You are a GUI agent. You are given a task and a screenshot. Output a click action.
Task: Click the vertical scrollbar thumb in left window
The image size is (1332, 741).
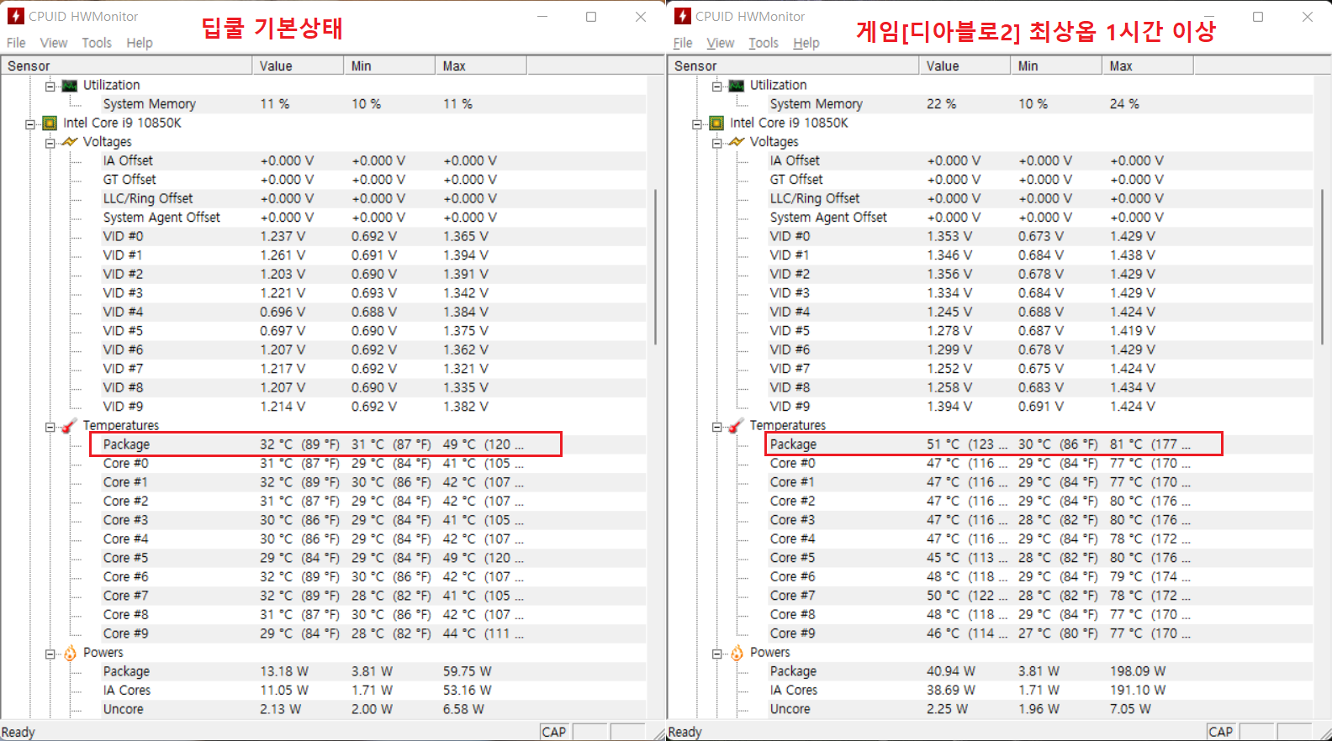coord(655,266)
